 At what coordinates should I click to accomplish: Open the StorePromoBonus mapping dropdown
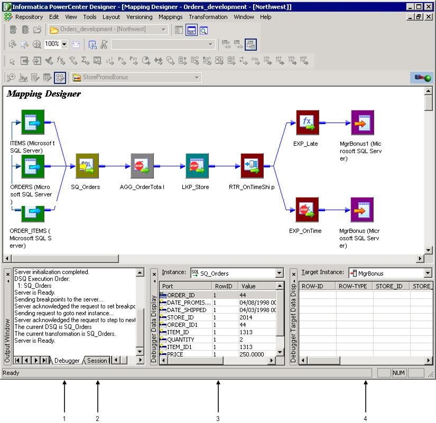tap(197, 77)
